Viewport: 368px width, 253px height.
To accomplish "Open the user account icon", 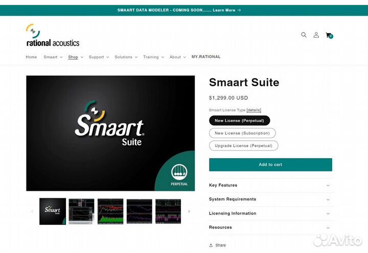I will (316, 35).
